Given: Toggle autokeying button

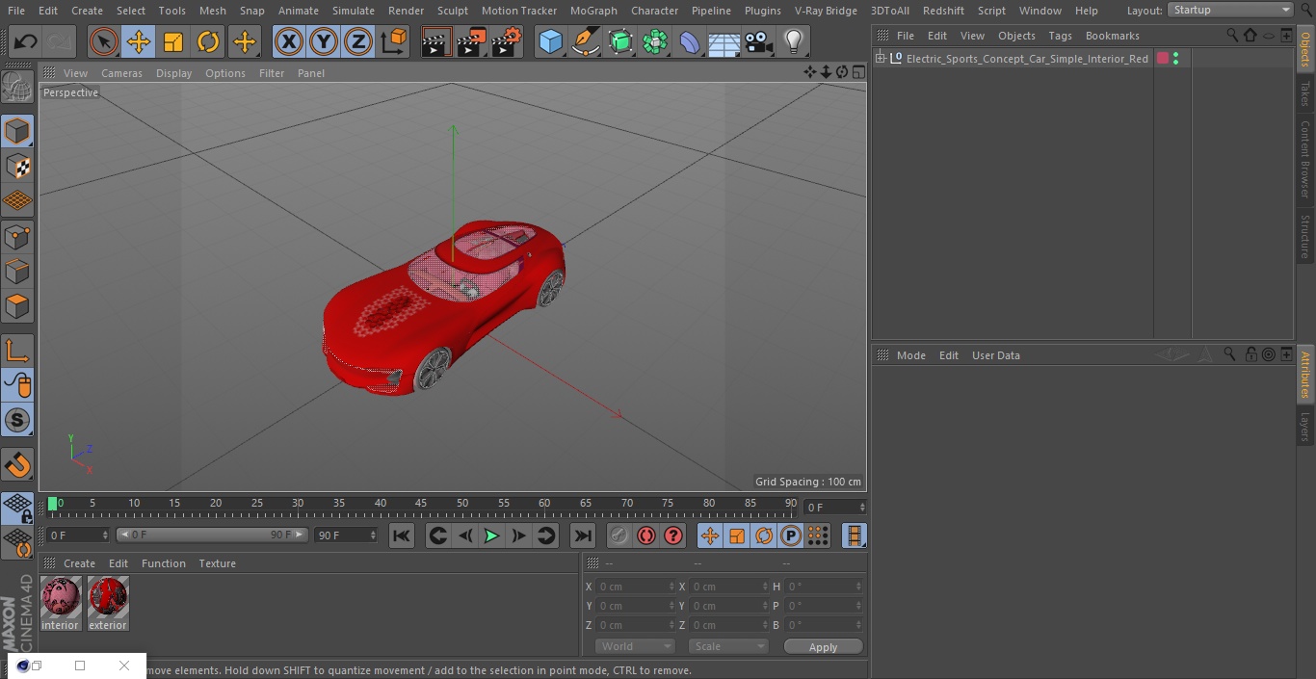Looking at the screenshot, I should click(646, 535).
